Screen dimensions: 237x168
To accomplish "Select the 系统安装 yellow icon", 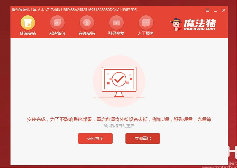I will click(28, 23).
